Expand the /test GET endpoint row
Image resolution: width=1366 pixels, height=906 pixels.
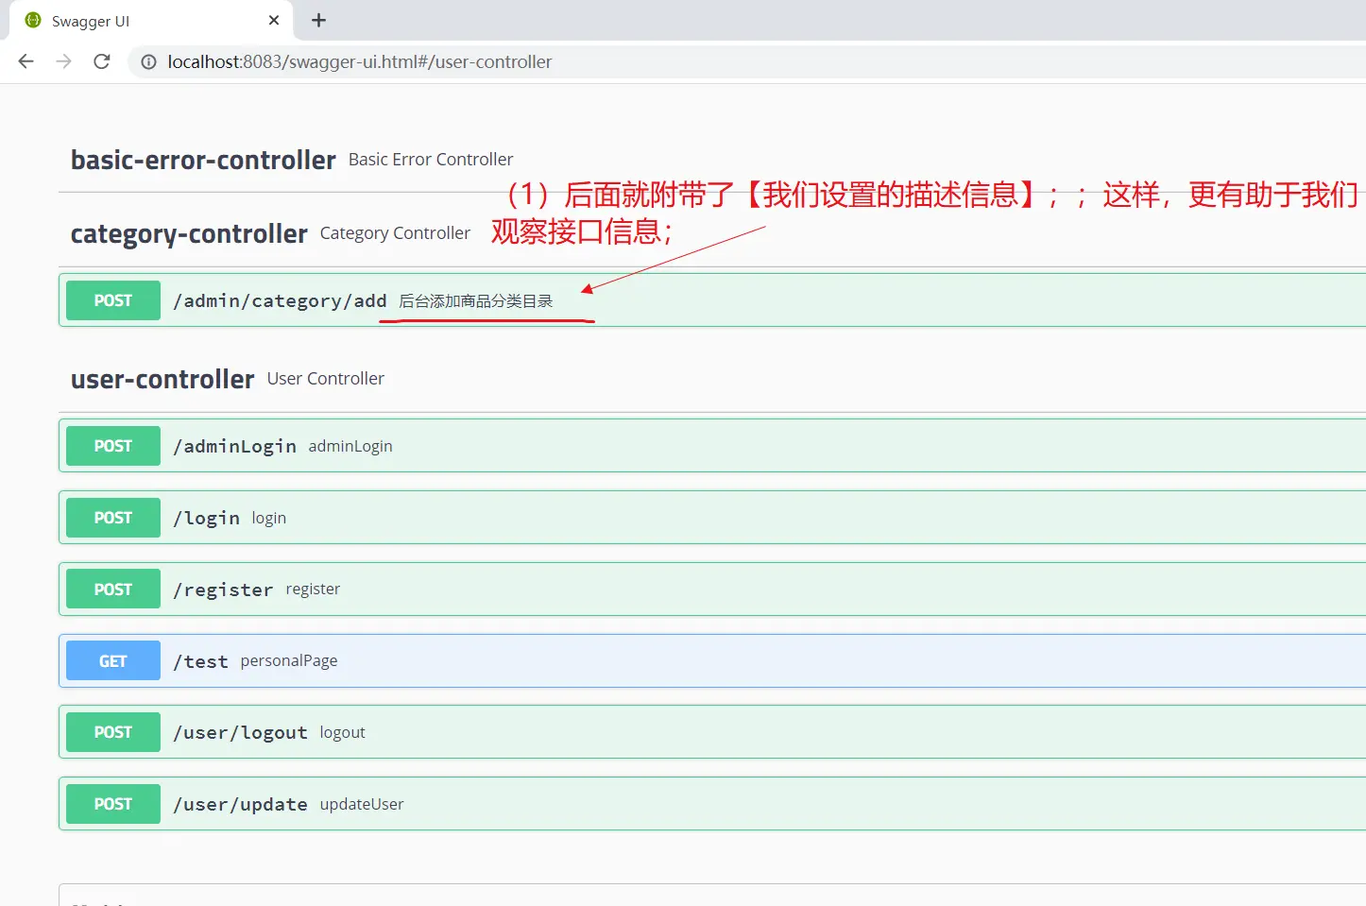[712, 661]
